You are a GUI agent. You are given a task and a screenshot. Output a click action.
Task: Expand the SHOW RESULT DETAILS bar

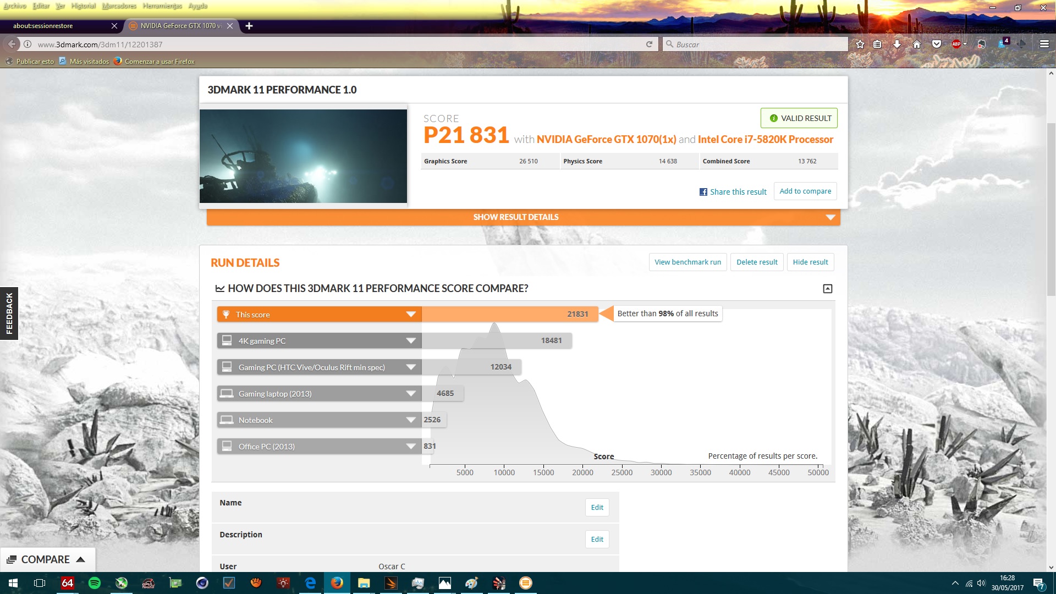coord(523,217)
